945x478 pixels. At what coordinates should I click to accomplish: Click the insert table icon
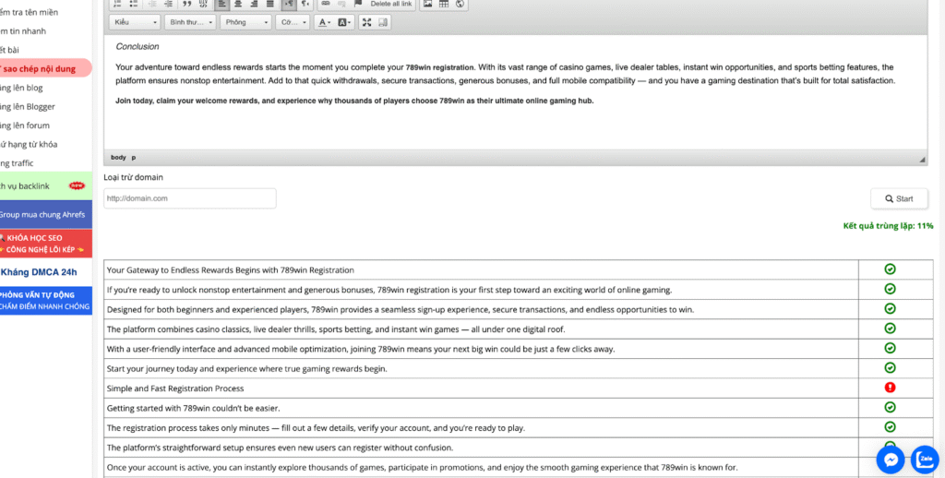(444, 4)
